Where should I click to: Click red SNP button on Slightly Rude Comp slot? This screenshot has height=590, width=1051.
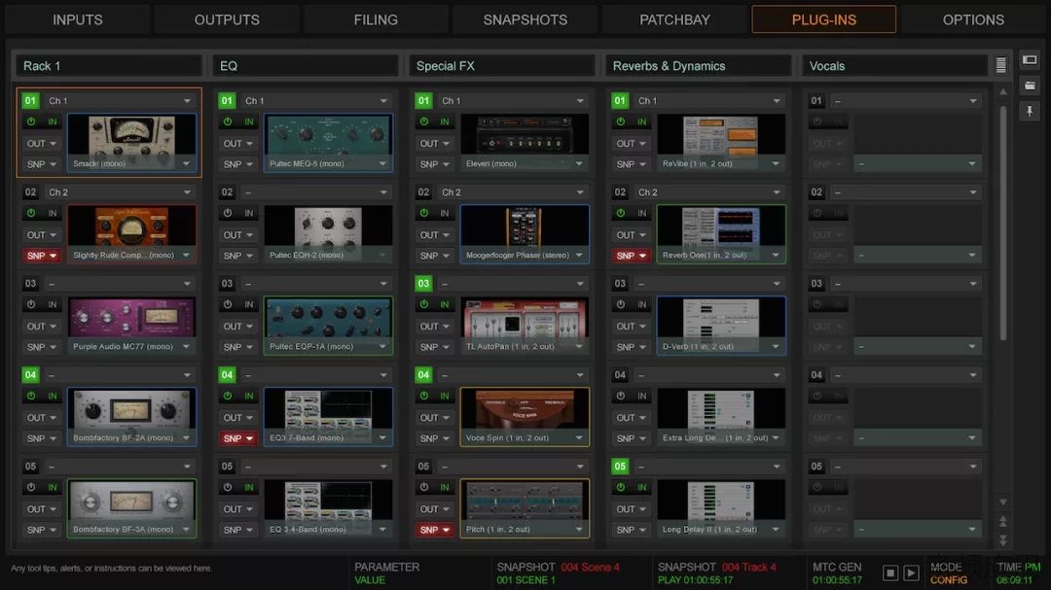(41, 256)
